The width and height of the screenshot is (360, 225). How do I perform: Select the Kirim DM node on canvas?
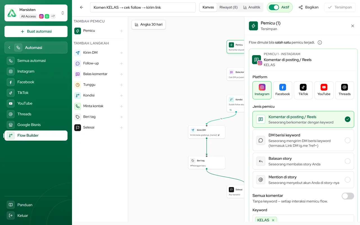click(x=207, y=132)
